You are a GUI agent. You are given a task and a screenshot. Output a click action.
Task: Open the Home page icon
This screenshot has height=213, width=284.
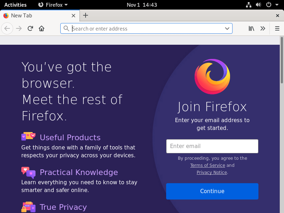point(42,28)
